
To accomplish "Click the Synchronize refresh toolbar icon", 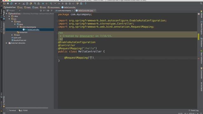I will [x=11, y=3].
